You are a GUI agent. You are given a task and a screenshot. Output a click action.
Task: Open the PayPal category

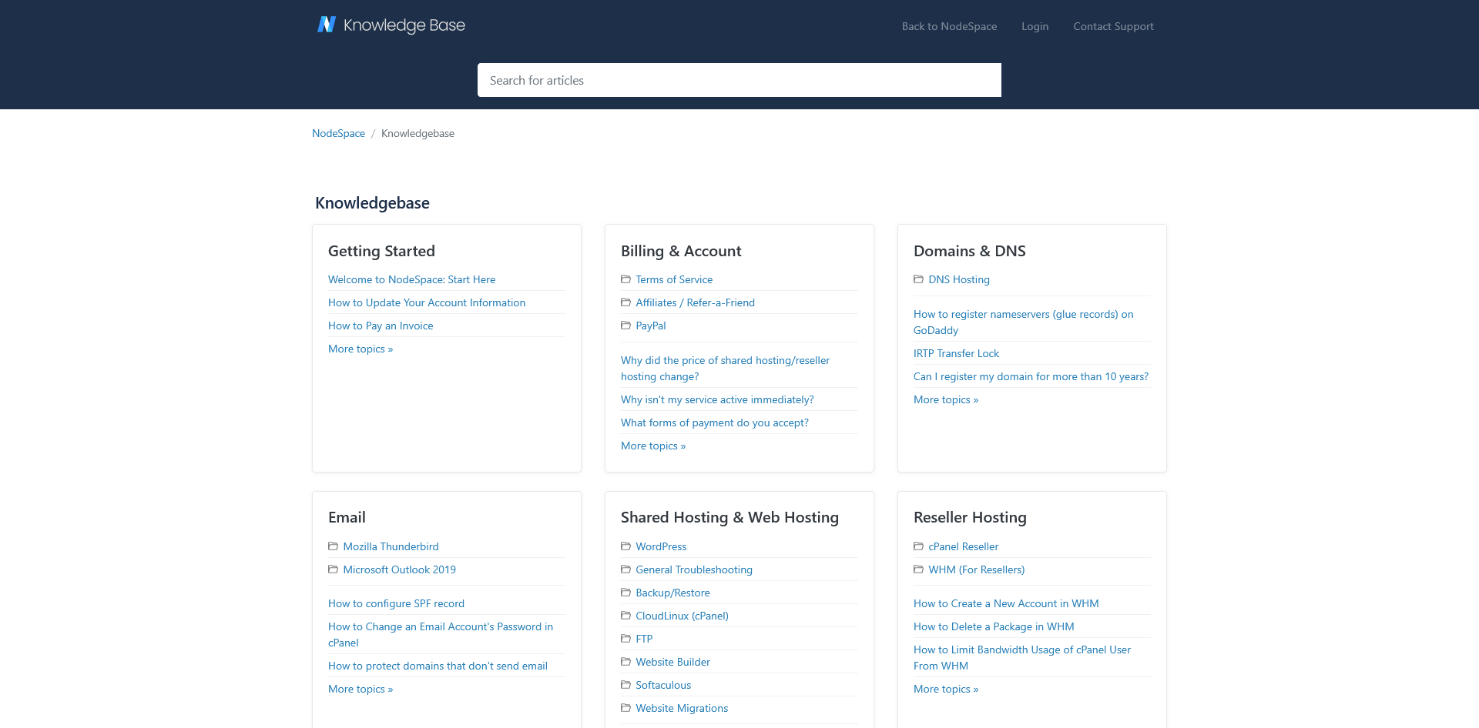651,326
